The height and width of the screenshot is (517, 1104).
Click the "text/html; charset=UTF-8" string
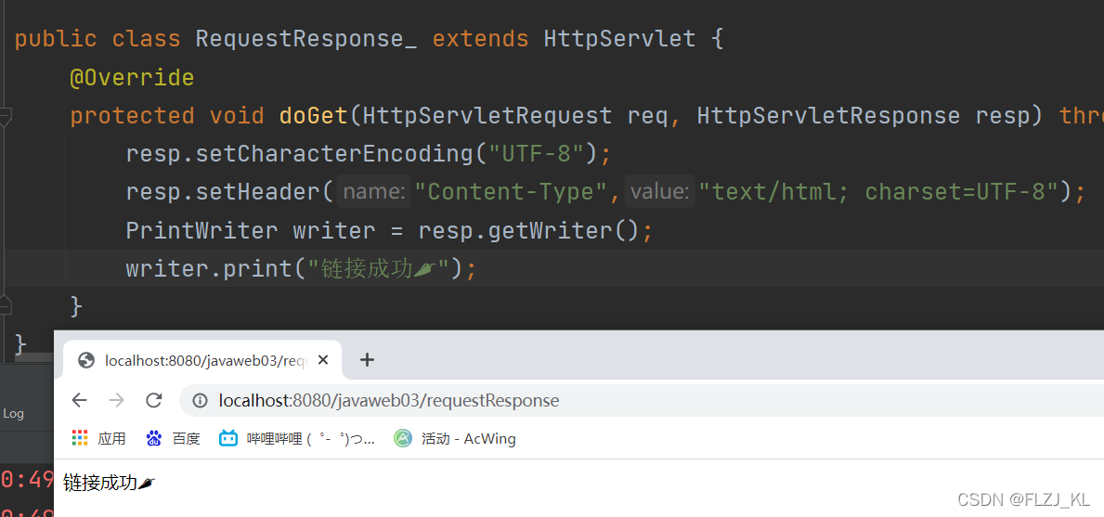(x=879, y=191)
